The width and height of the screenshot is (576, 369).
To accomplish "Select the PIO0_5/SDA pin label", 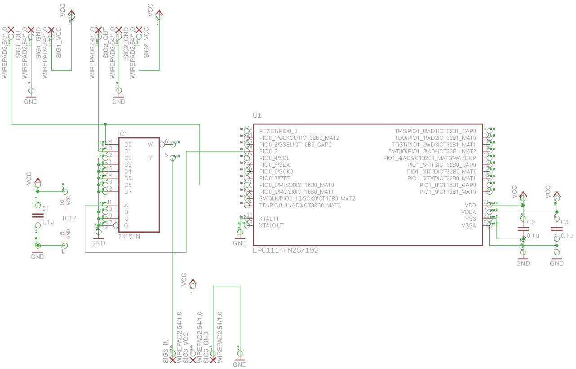I will [275, 165].
